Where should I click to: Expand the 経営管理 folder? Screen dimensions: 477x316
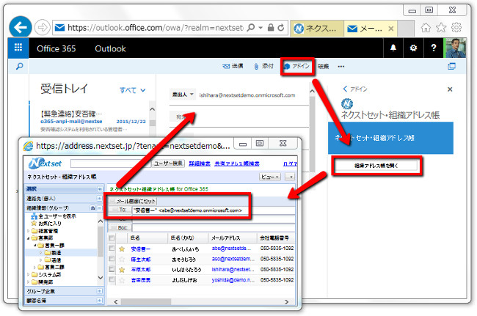(x=28, y=231)
